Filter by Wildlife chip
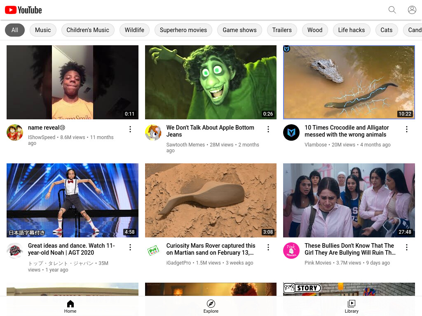422x316 pixels. 134,30
